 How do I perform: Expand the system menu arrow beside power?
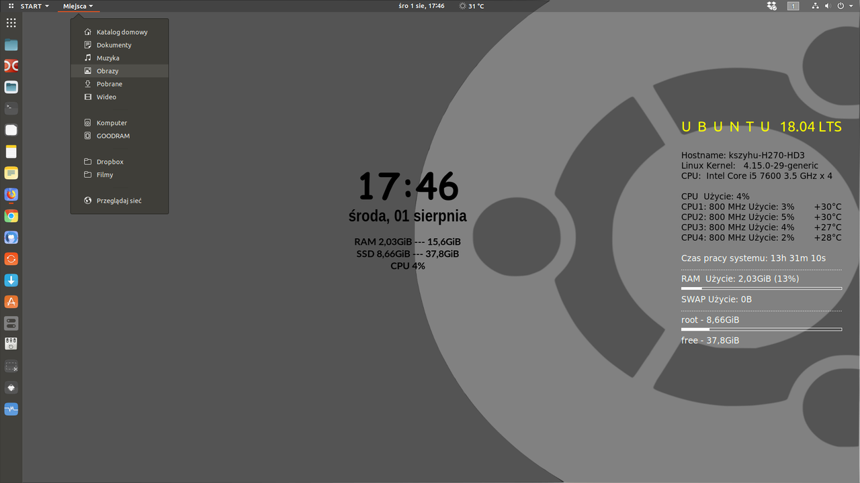click(850, 6)
